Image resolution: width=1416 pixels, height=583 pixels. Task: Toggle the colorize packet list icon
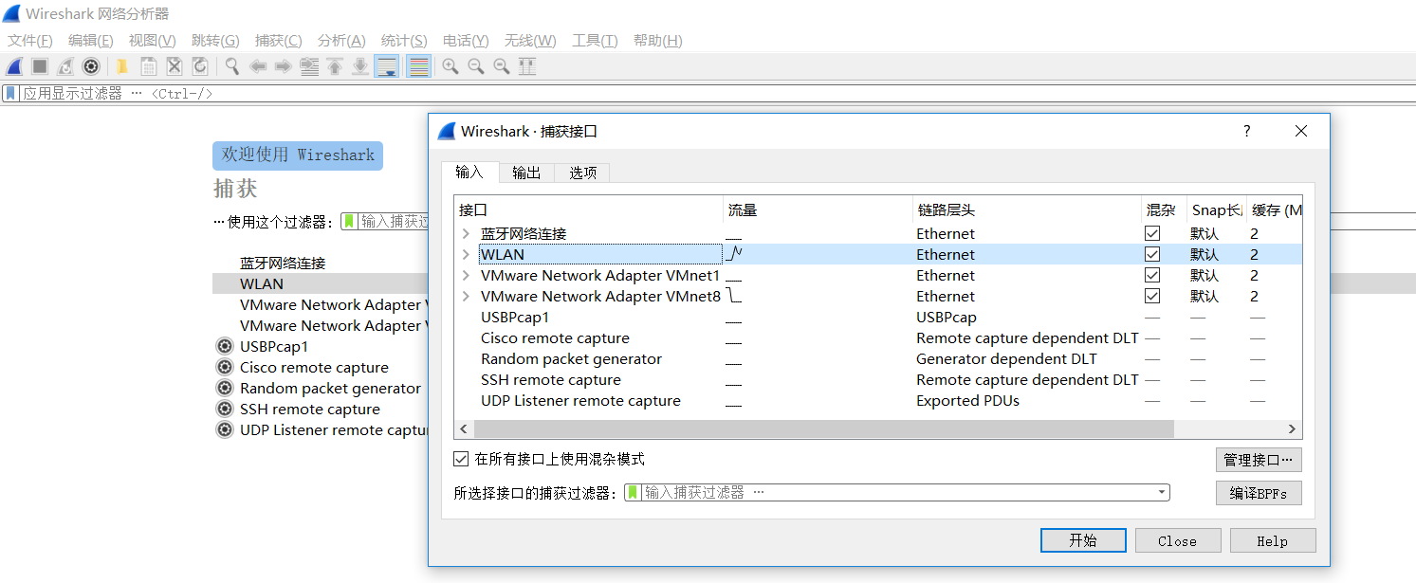point(419,66)
